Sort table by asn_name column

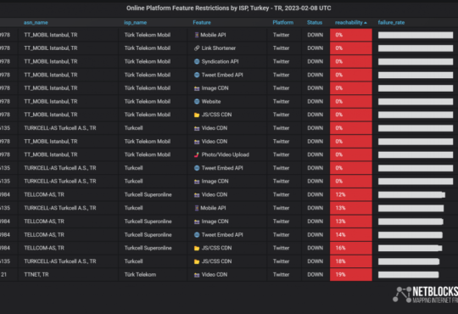[x=36, y=23]
